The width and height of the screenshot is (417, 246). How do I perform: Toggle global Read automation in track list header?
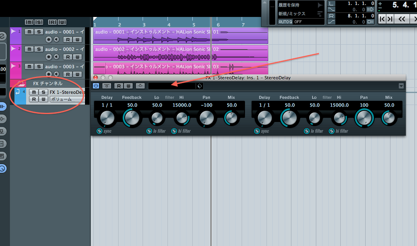[52, 22]
